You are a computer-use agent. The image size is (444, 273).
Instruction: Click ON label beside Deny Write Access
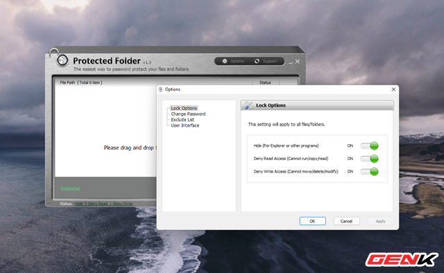point(350,171)
